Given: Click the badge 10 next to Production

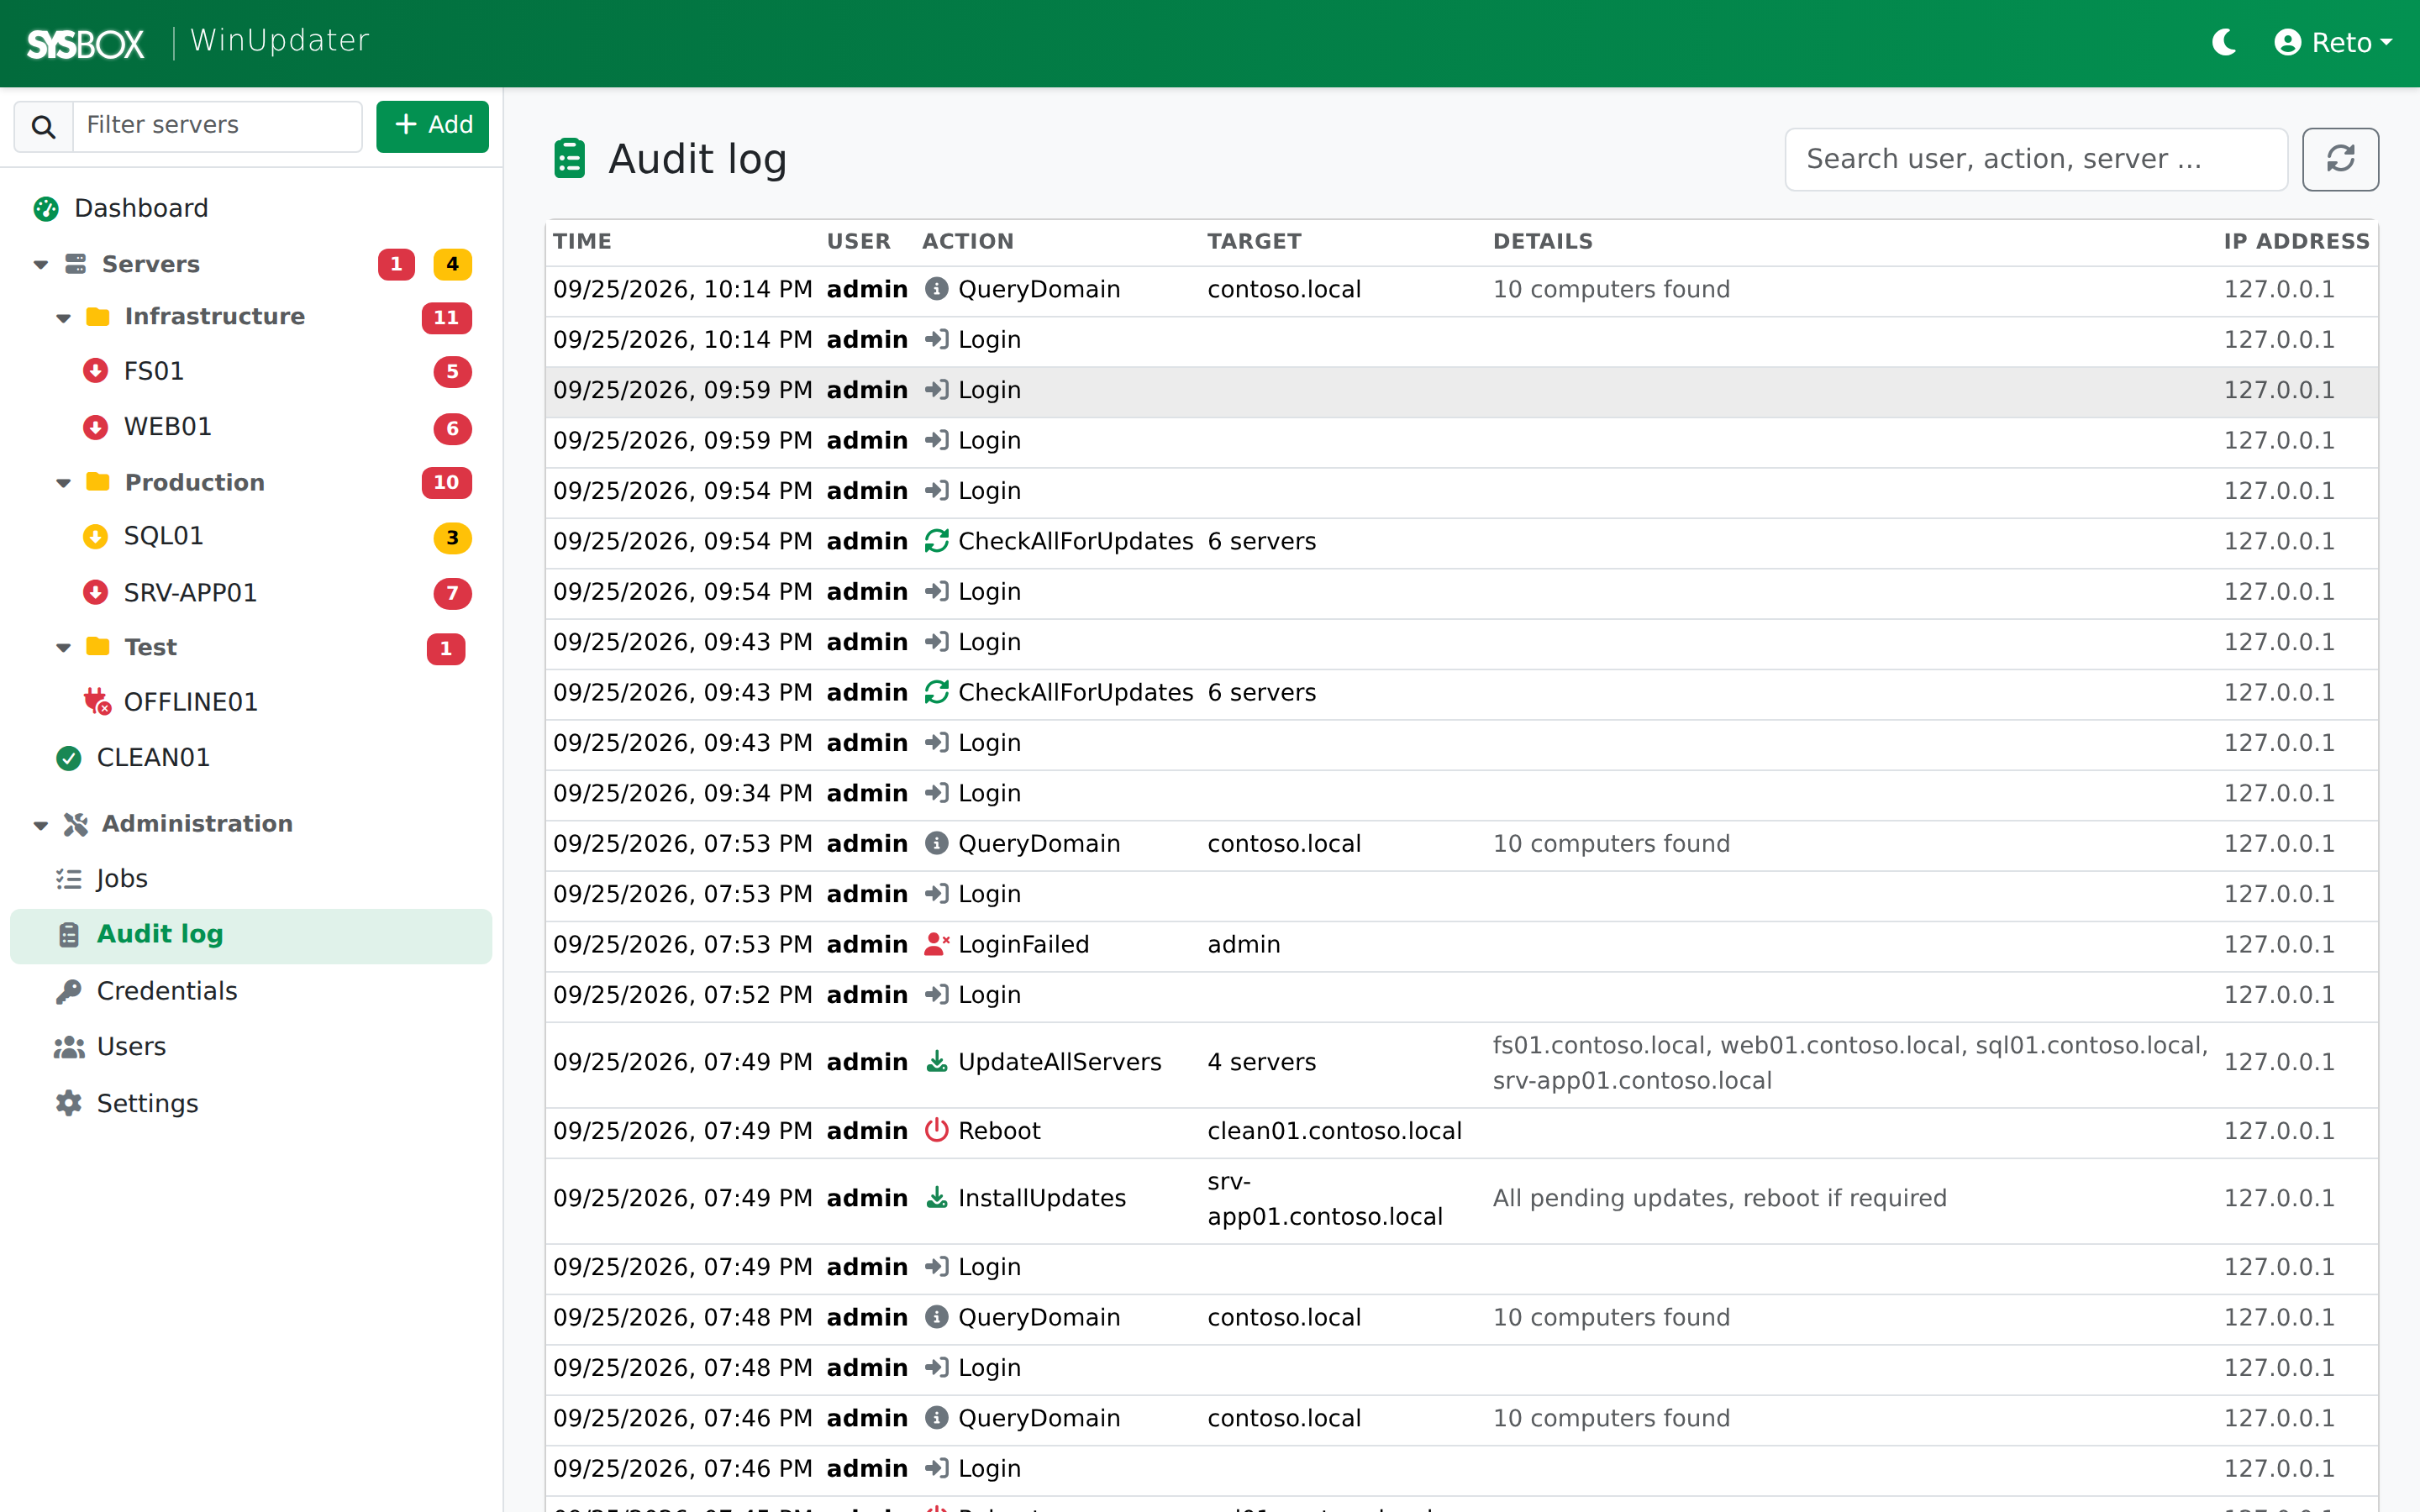Looking at the screenshot, I should pos(446,483).
